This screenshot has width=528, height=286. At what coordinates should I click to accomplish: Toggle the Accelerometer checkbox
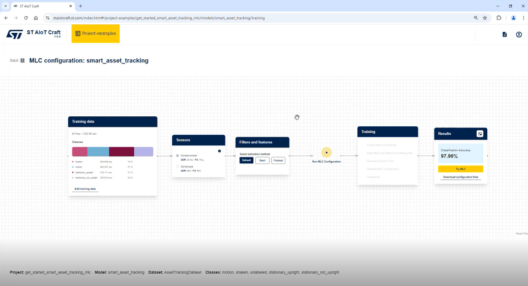click(178, 155)
